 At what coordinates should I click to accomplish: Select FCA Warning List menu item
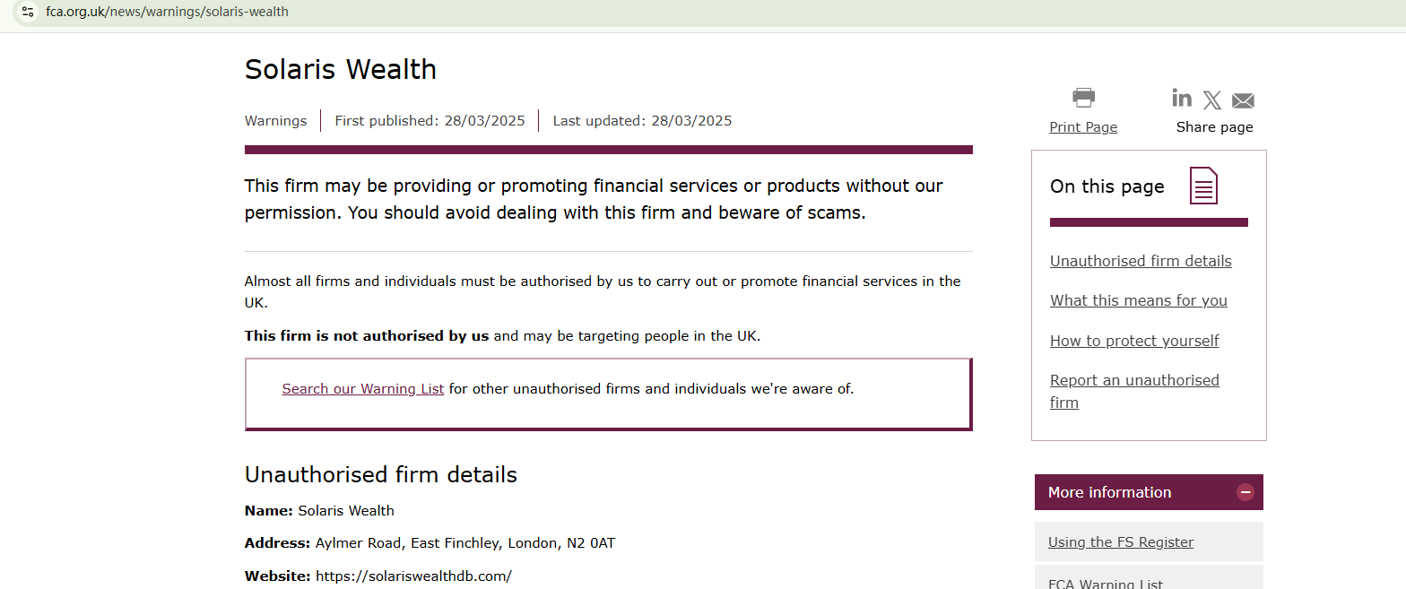pyautogui.click(x=1106, y=583)
